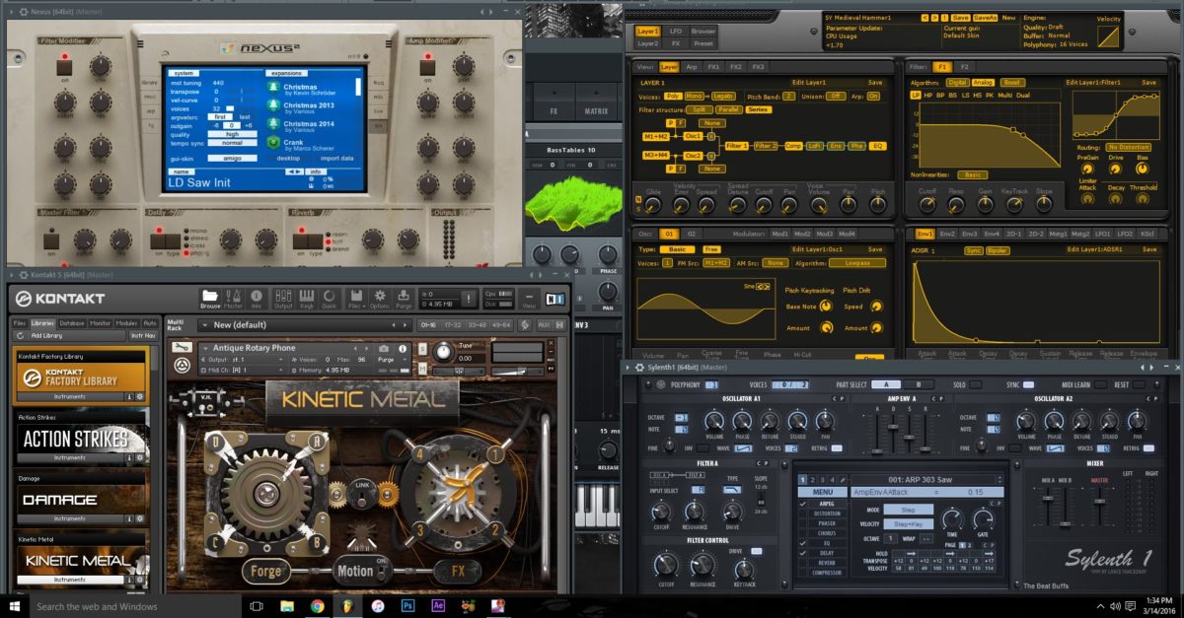
Task: Toggle Unison Off button in Layer 1
Action: [836, 96]
